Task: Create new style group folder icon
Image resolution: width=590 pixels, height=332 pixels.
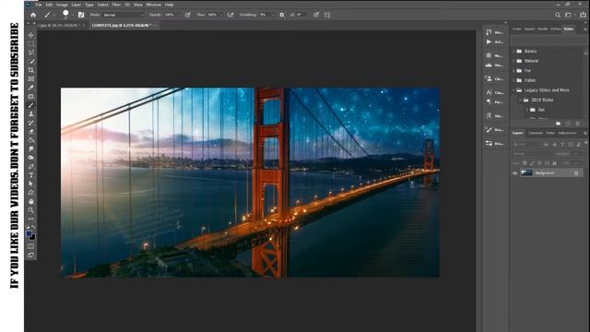Action: pyautogui.click(x=559, y=124)
